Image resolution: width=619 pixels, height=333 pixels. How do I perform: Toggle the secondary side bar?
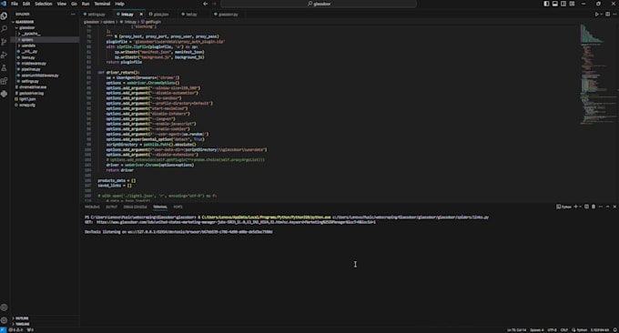tap(563, 4)
